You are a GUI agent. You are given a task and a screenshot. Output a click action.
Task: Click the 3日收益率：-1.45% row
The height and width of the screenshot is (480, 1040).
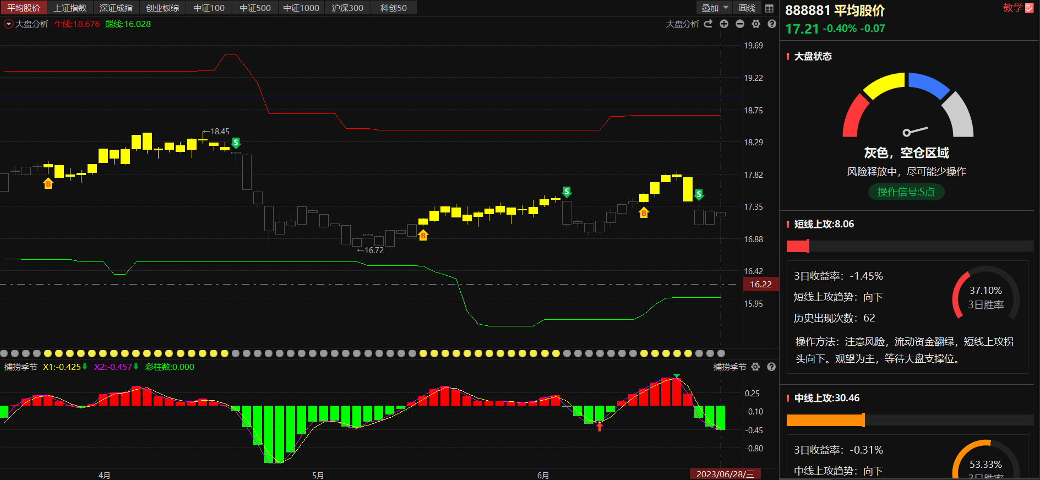838,276
